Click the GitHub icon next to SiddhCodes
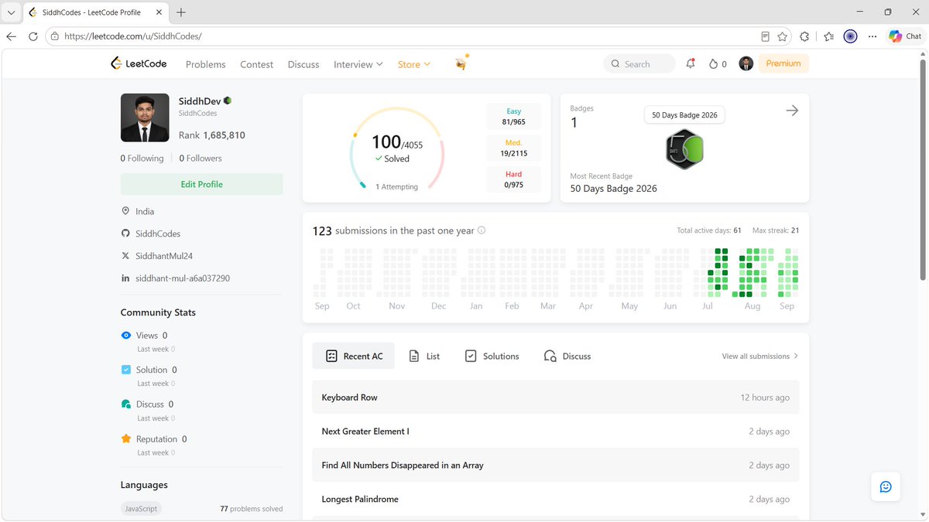Image resolution: width=929 pixels, height=522 pixels. 125,234
